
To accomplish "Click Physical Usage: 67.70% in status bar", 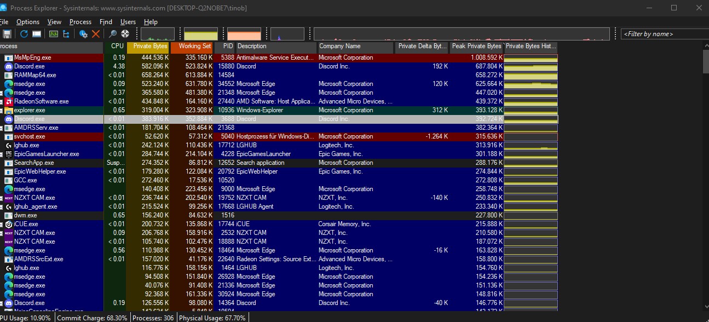I will click(x=212, y=318).
